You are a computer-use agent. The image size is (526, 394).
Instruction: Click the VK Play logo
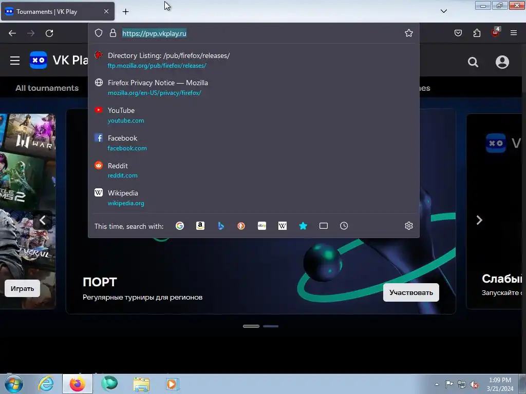(x=59, y=61)
